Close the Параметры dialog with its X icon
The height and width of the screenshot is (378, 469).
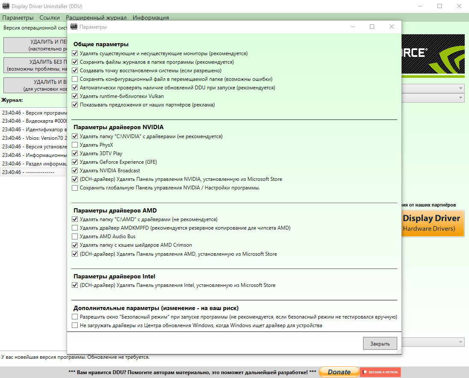click(x=392, y=27)
